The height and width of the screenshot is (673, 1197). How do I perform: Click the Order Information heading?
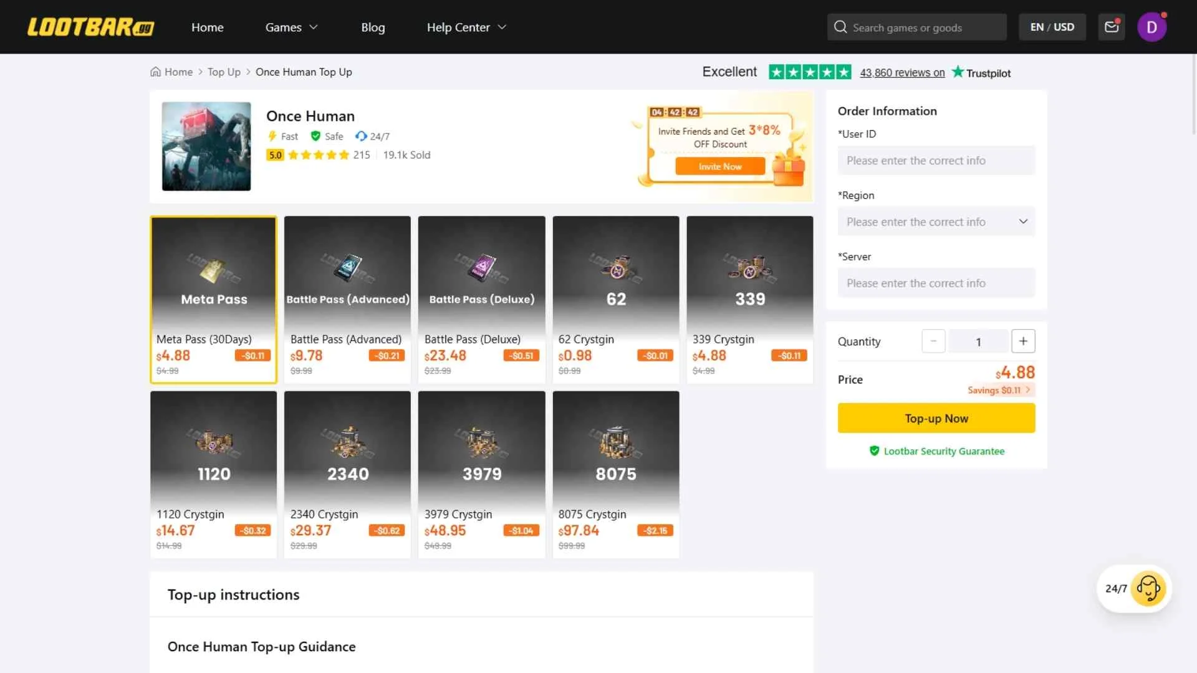[x=887, y=111]
